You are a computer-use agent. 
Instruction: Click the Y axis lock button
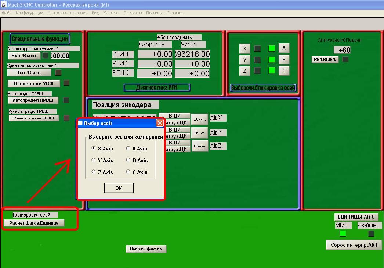point(244,60)
